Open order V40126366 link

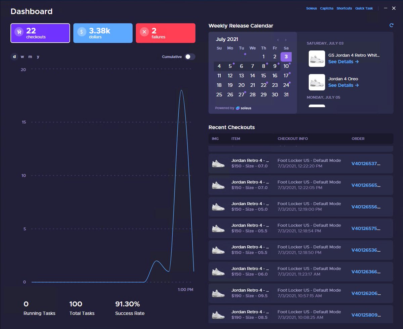(x=366, y=272)
